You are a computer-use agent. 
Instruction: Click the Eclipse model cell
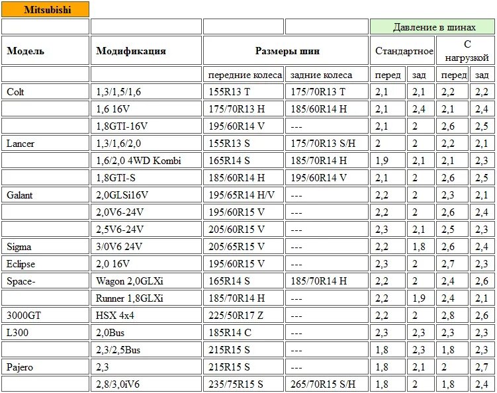click(x=45, y=264)
